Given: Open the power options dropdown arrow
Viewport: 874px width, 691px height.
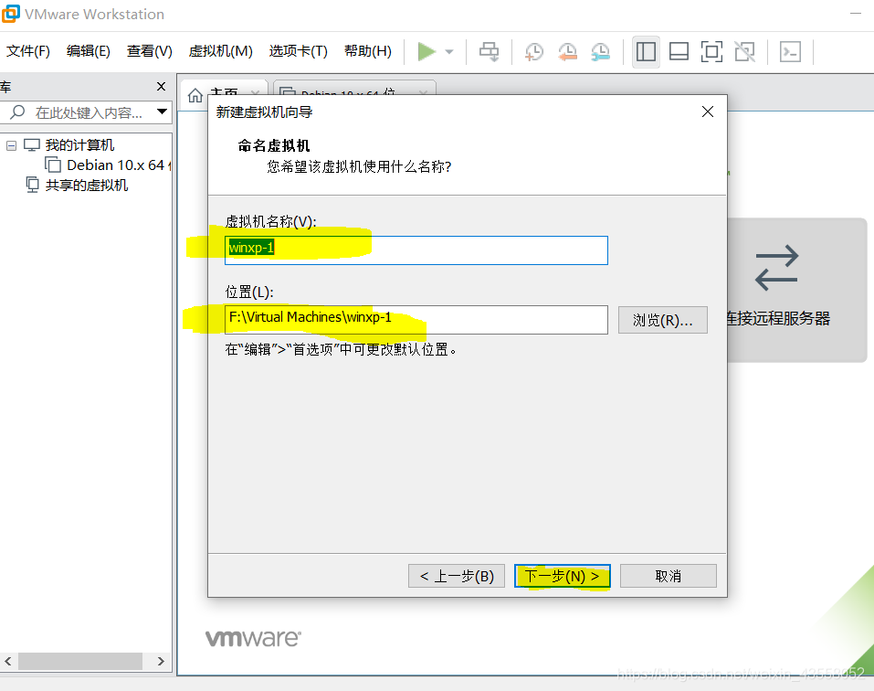Looking at the screenshot, I should [x=449, y=52].
